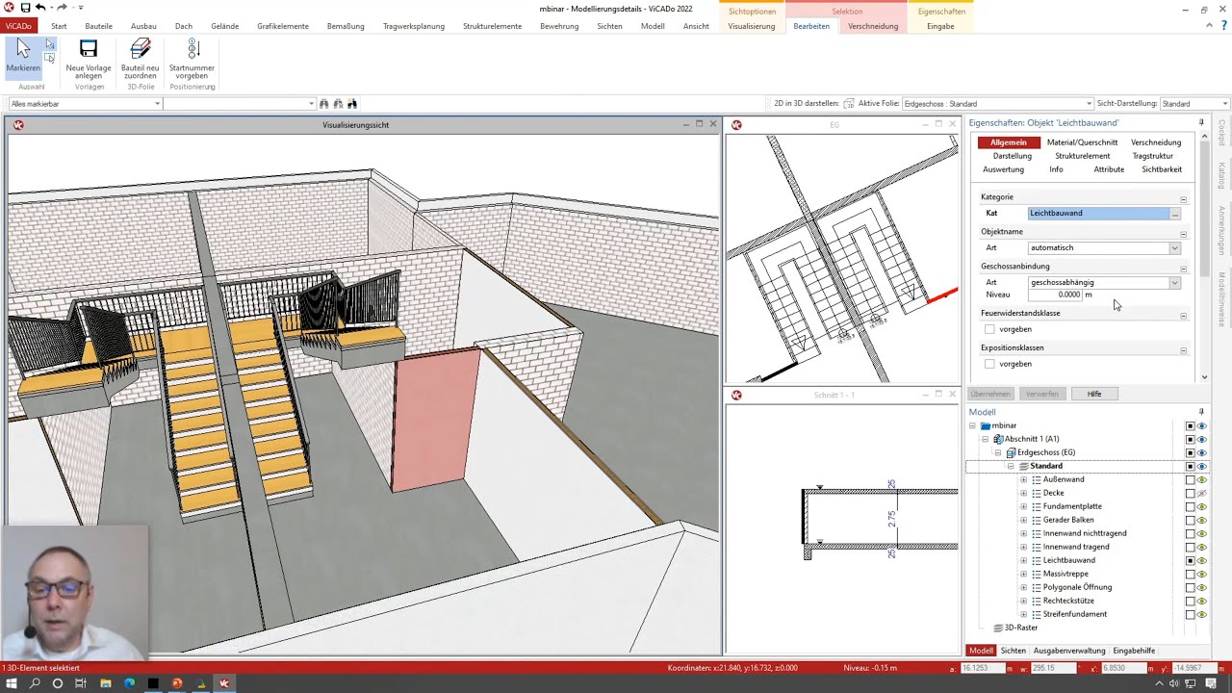Click the Kat browse button with ellipsis
The height and width of the screenshot is (693, 1232).
(1175, 214)
